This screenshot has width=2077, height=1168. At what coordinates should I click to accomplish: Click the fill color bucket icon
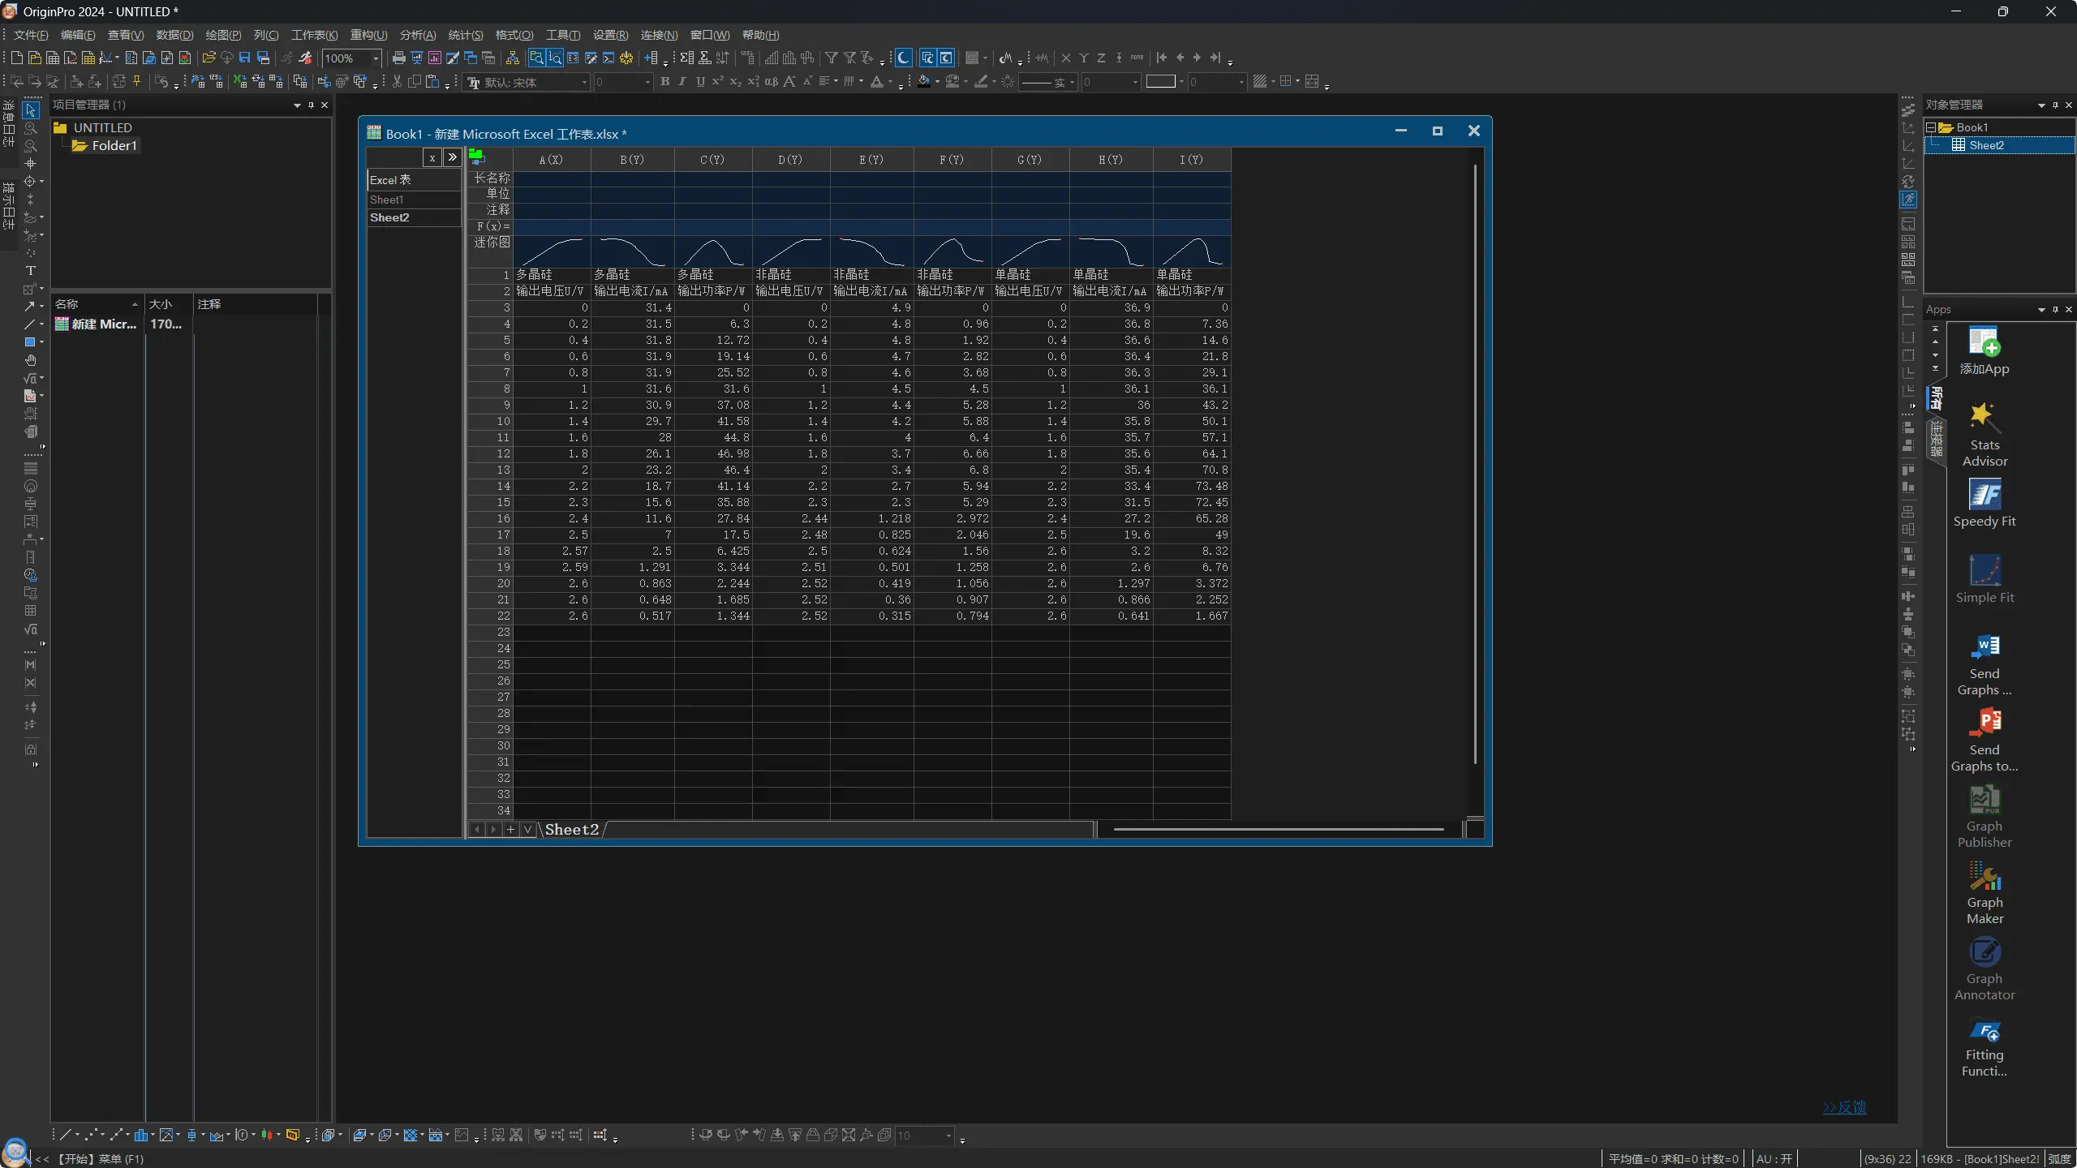[924, 82]
